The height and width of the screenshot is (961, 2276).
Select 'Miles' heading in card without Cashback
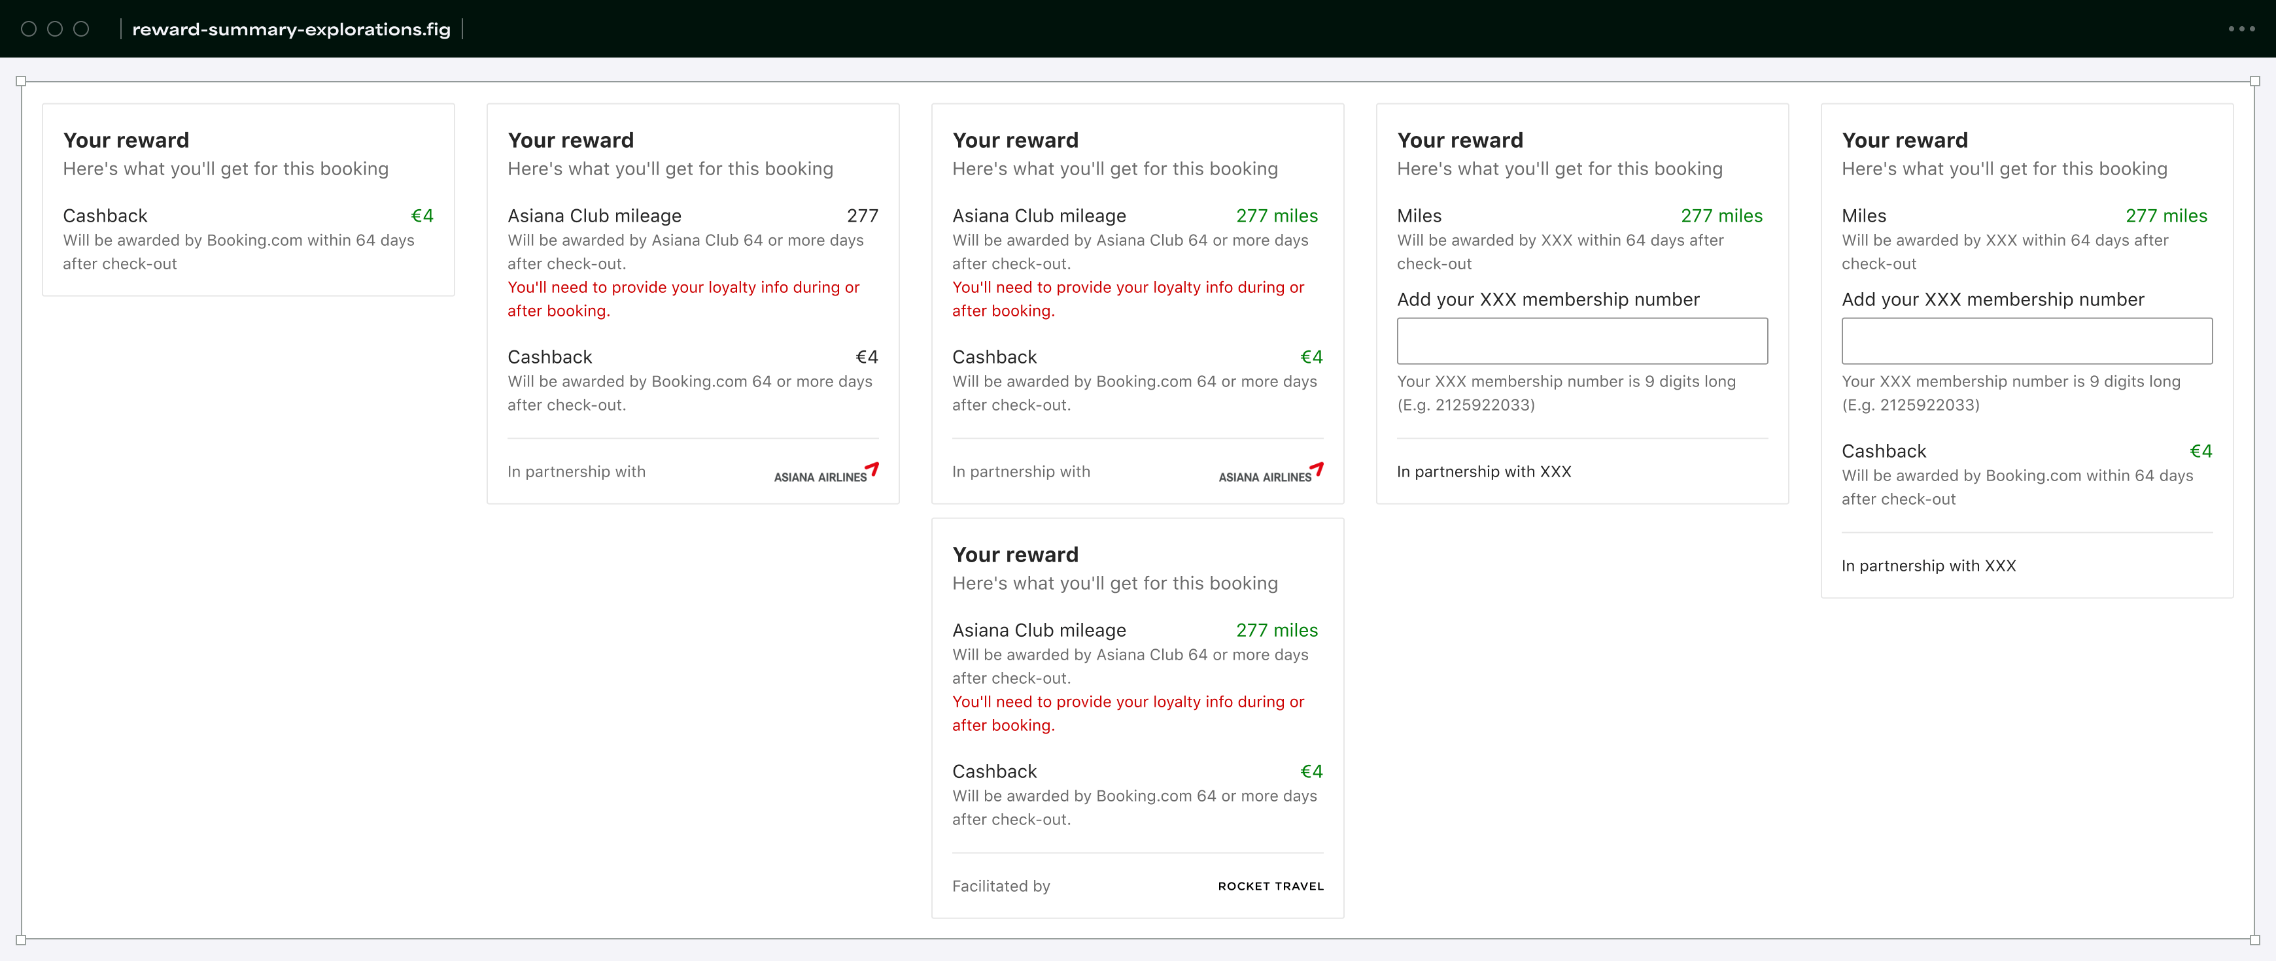pyautogui.click(x=1419, y=216)
